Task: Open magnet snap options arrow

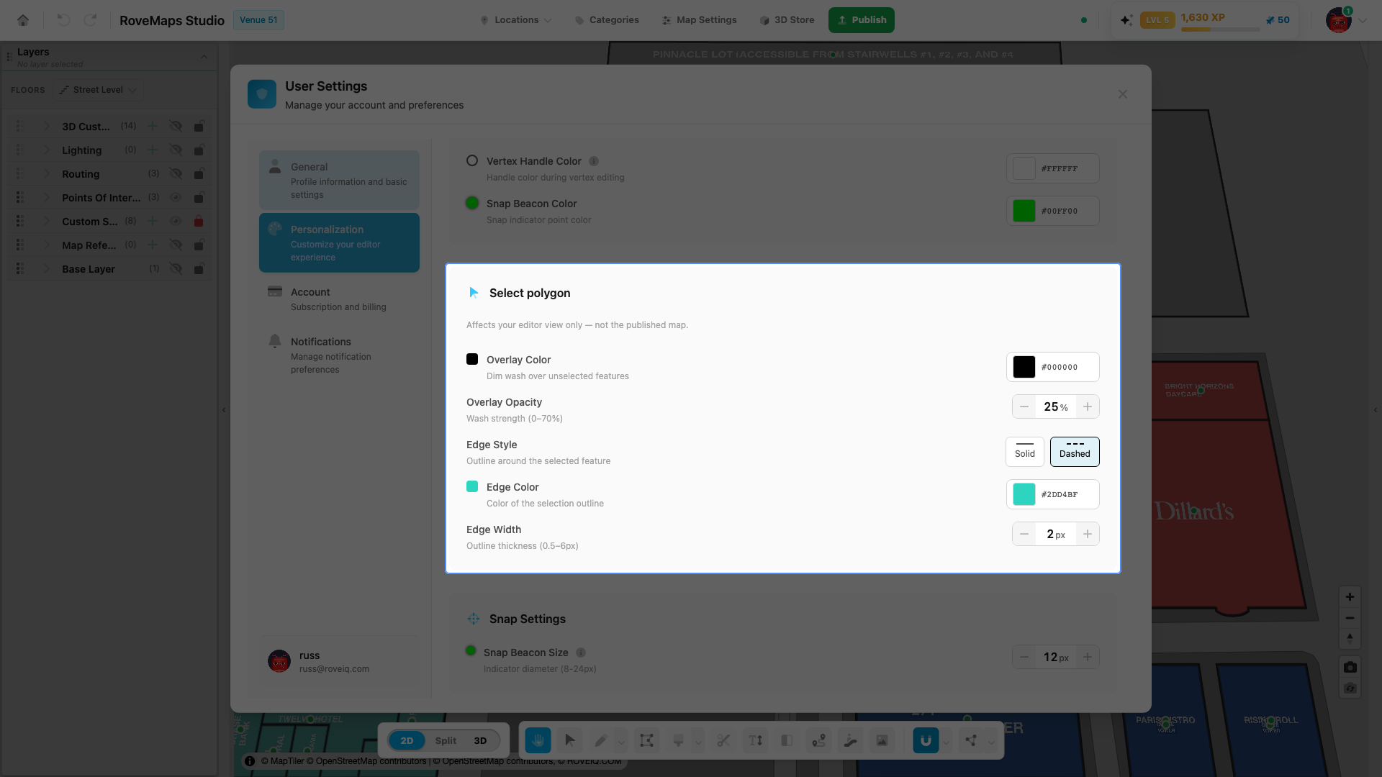Action: 947,741
